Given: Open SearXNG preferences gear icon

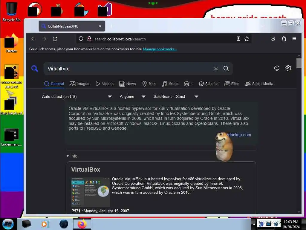Looking at the screenshot, I should tap(288, 68).
